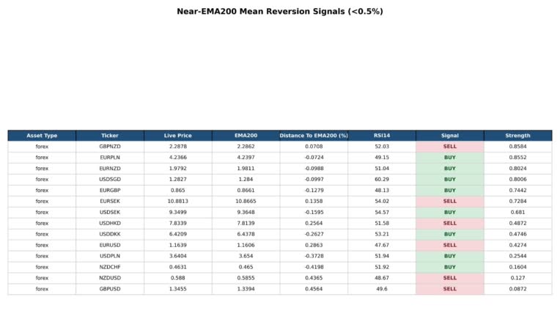Click the BUY signal for USDSGD
Image resolution: width=560 pixels, height=316 pixels.
(449, 179)
